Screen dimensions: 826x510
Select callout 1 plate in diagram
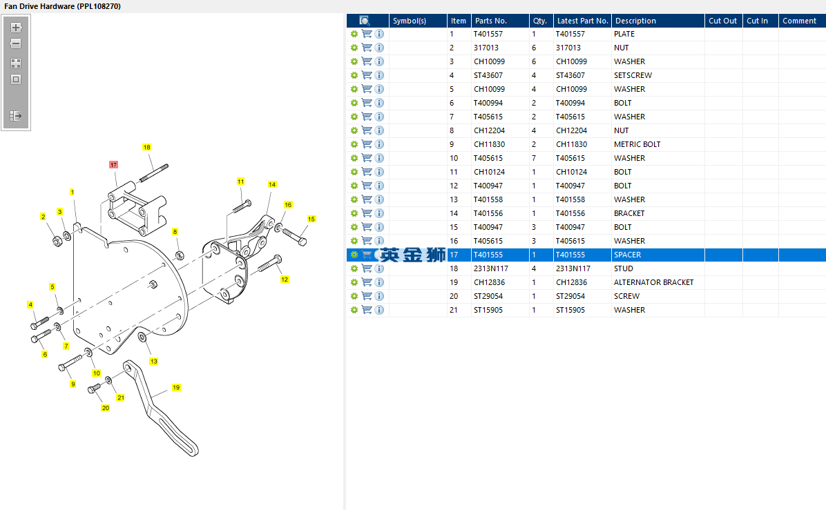click(72, 192)
